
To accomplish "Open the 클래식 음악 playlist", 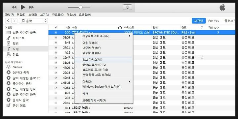I will 18,100.
